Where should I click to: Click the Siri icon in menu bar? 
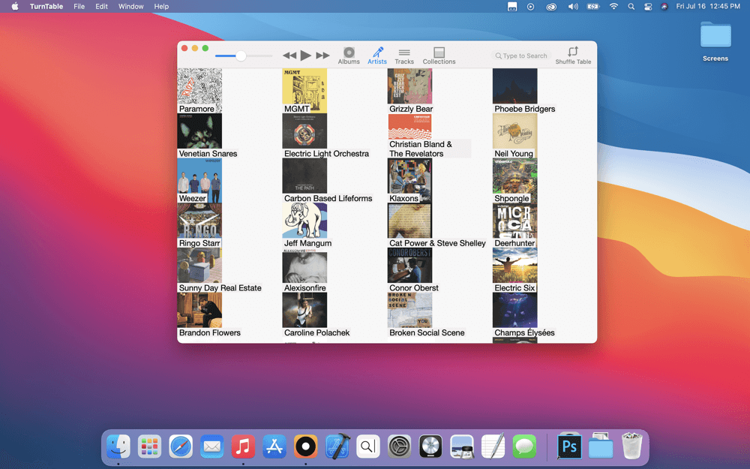[x=664, y=6]
